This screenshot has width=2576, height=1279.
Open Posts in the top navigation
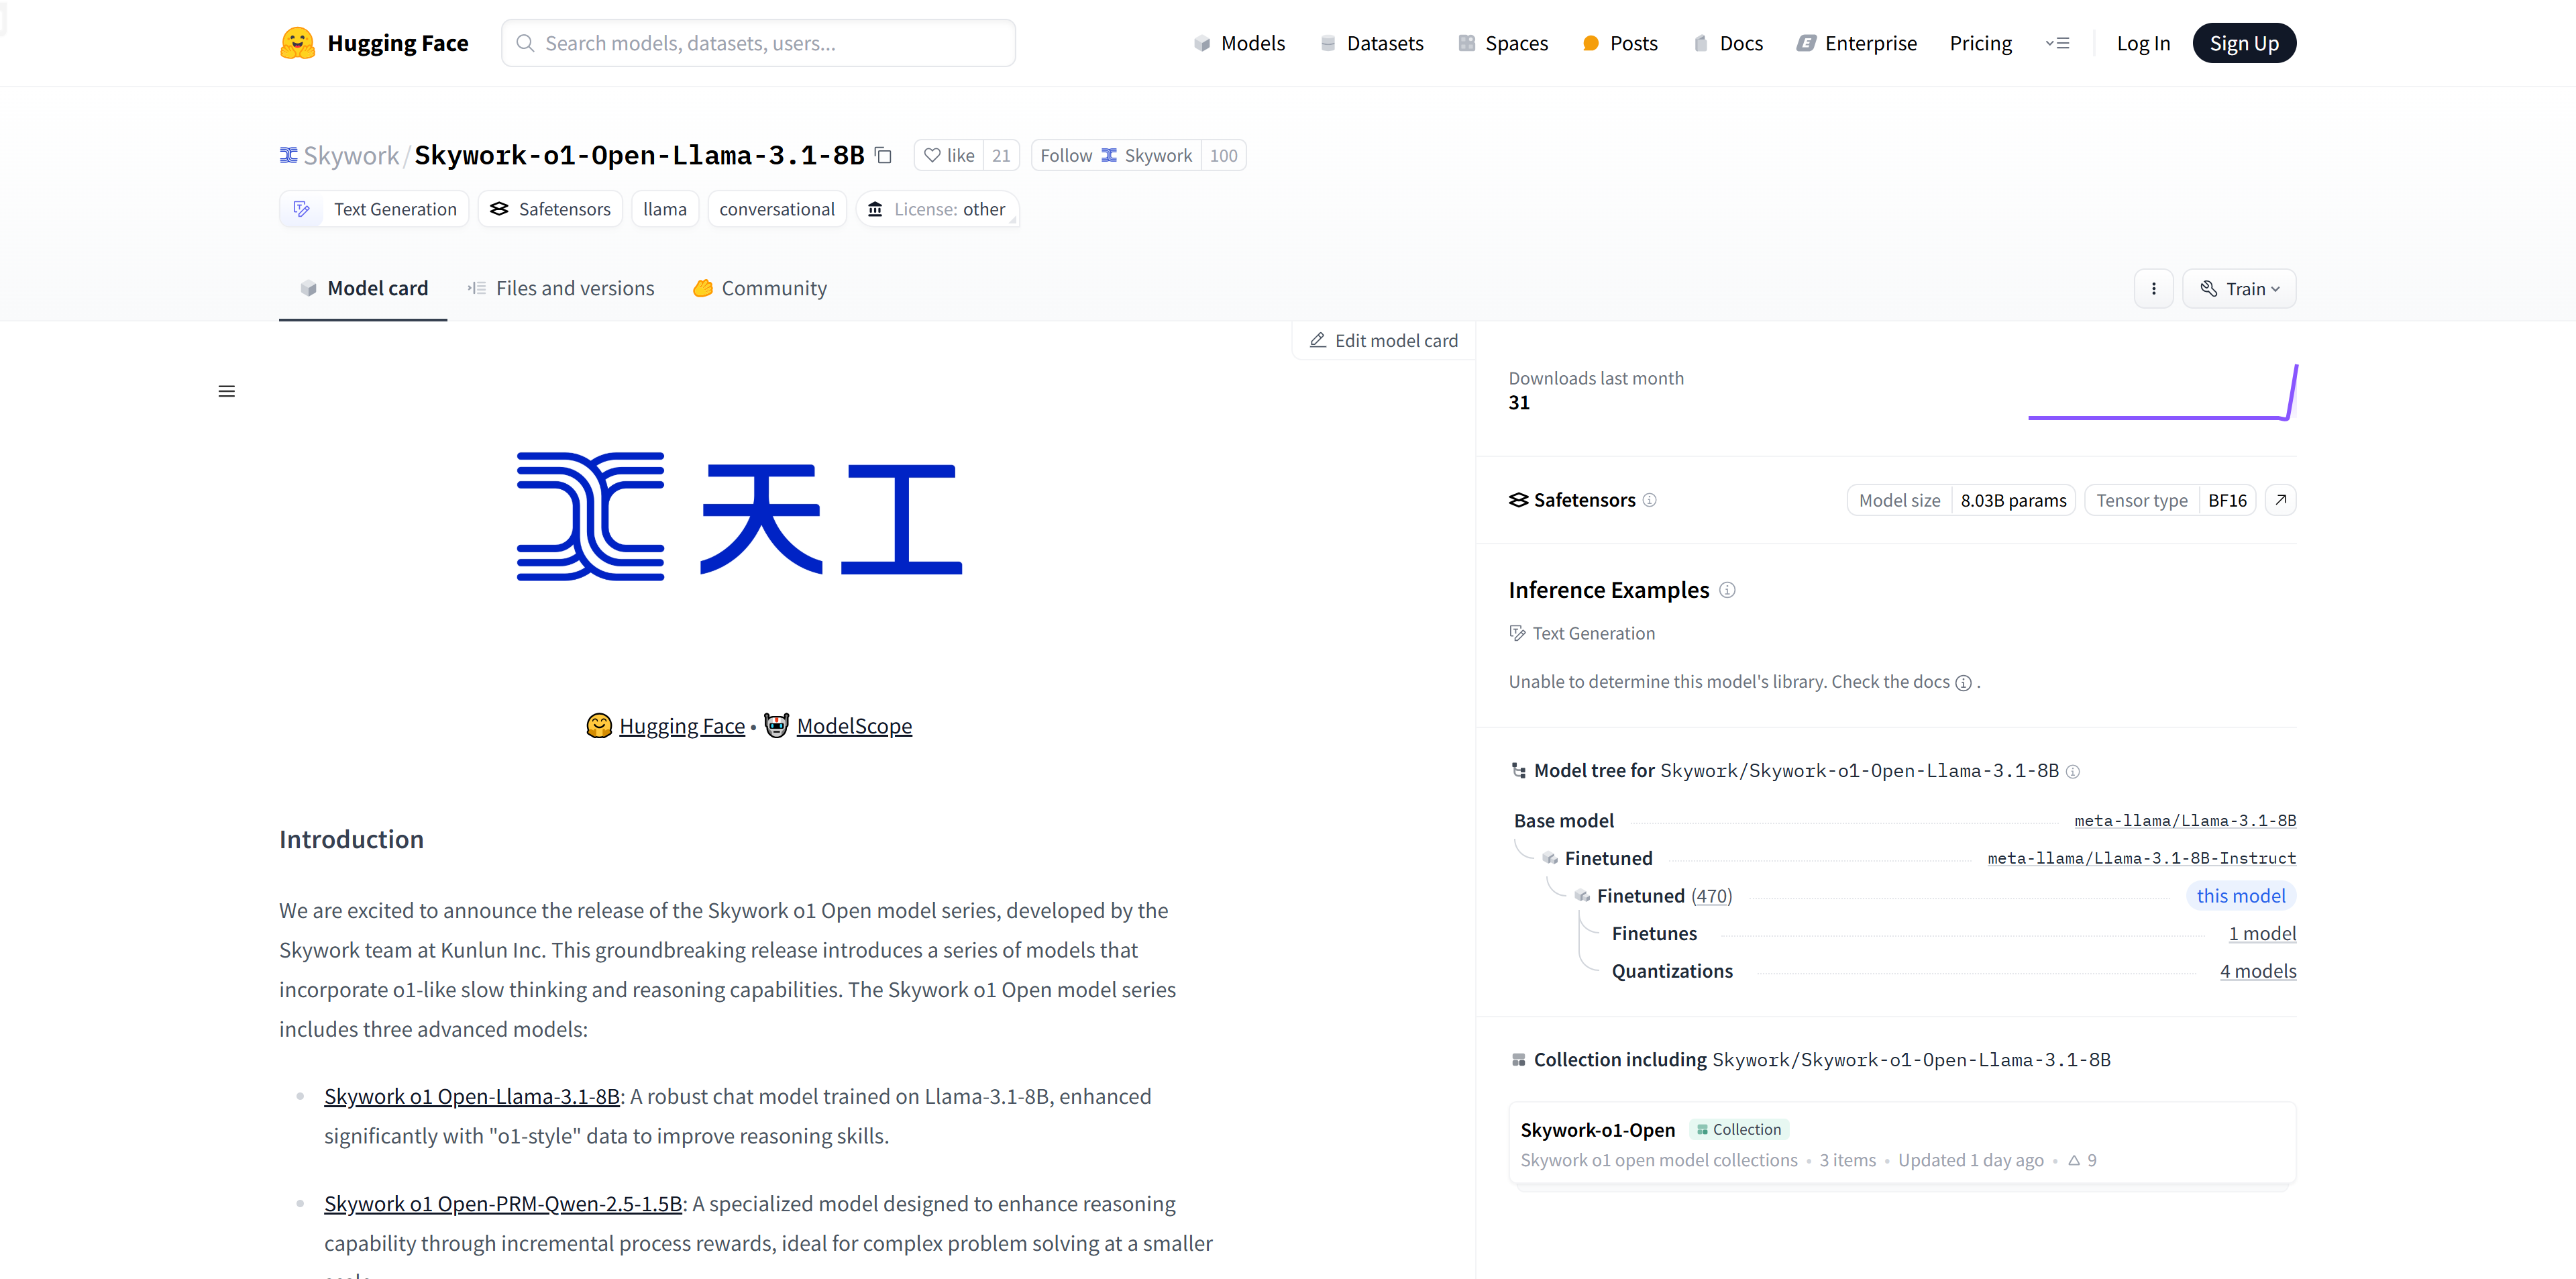point(1620,43)
